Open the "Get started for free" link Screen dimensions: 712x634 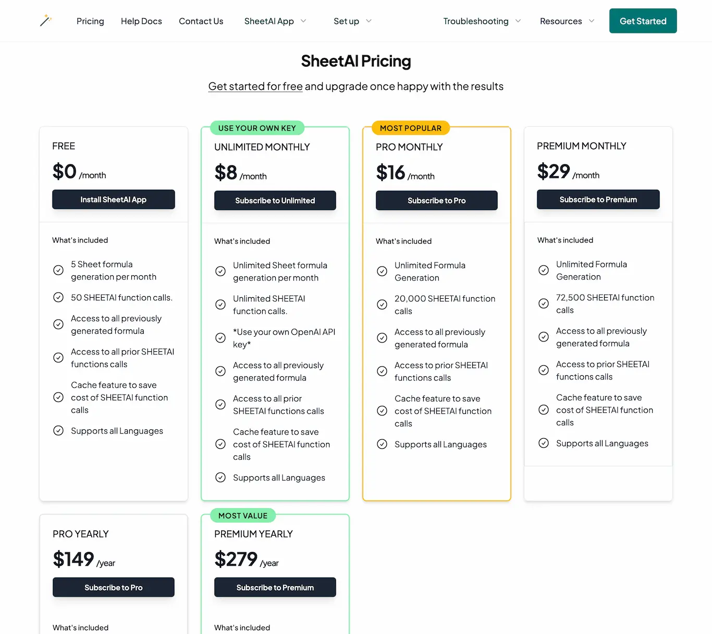point(255,86)
